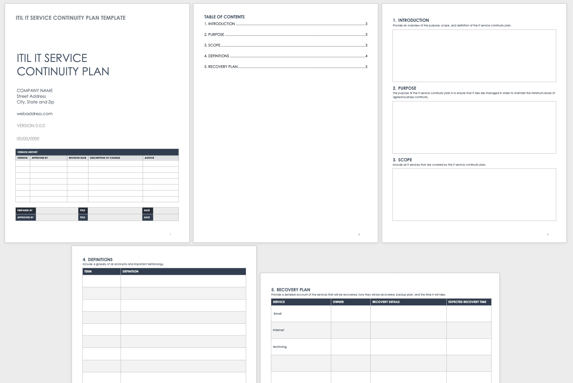
Task: Click the '4. DEFINITIONS' section heading
Action: (97, 259)
